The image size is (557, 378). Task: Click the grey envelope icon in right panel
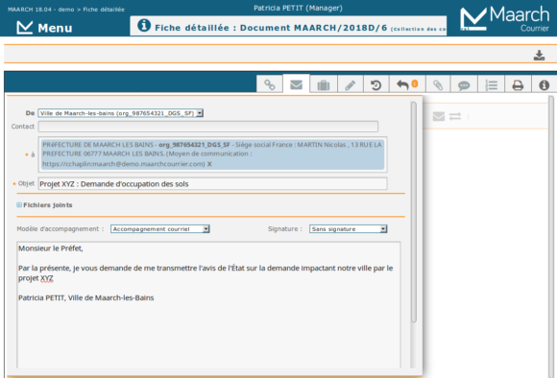pyautogui.click(x=439, y=116)
